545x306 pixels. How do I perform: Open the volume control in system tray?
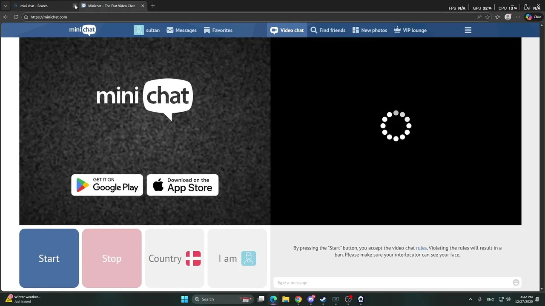(508, 299)
